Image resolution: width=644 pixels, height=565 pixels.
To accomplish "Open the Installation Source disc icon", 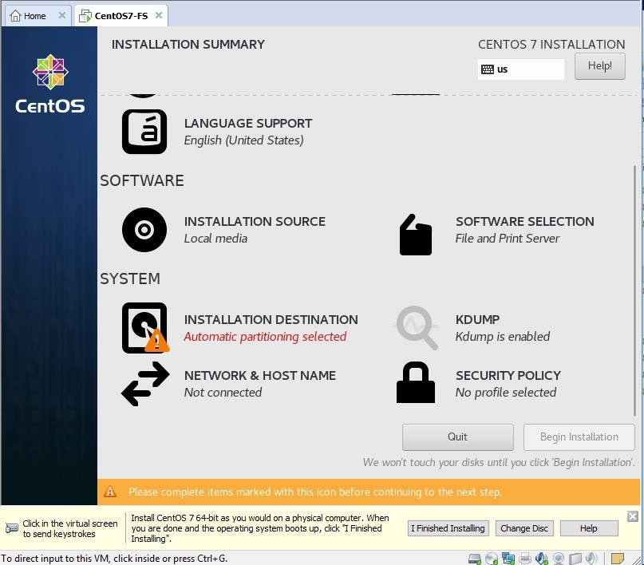I will (144, 230).
